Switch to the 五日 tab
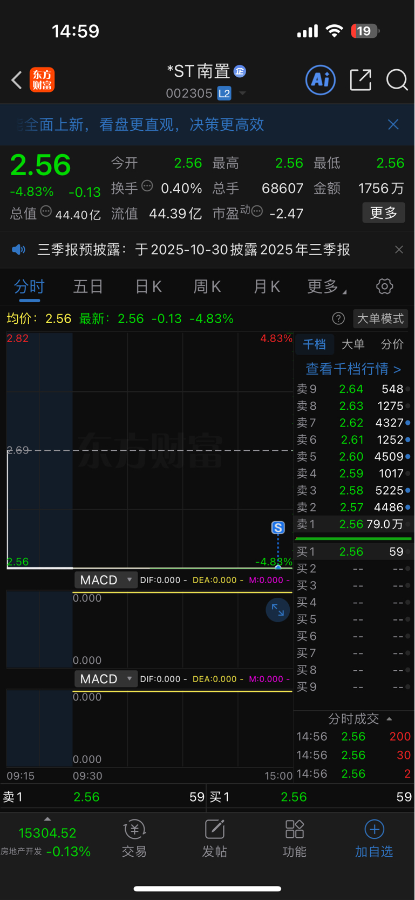Image resolution: width=415 pixels, height=900 pixels. pos(88,286)
